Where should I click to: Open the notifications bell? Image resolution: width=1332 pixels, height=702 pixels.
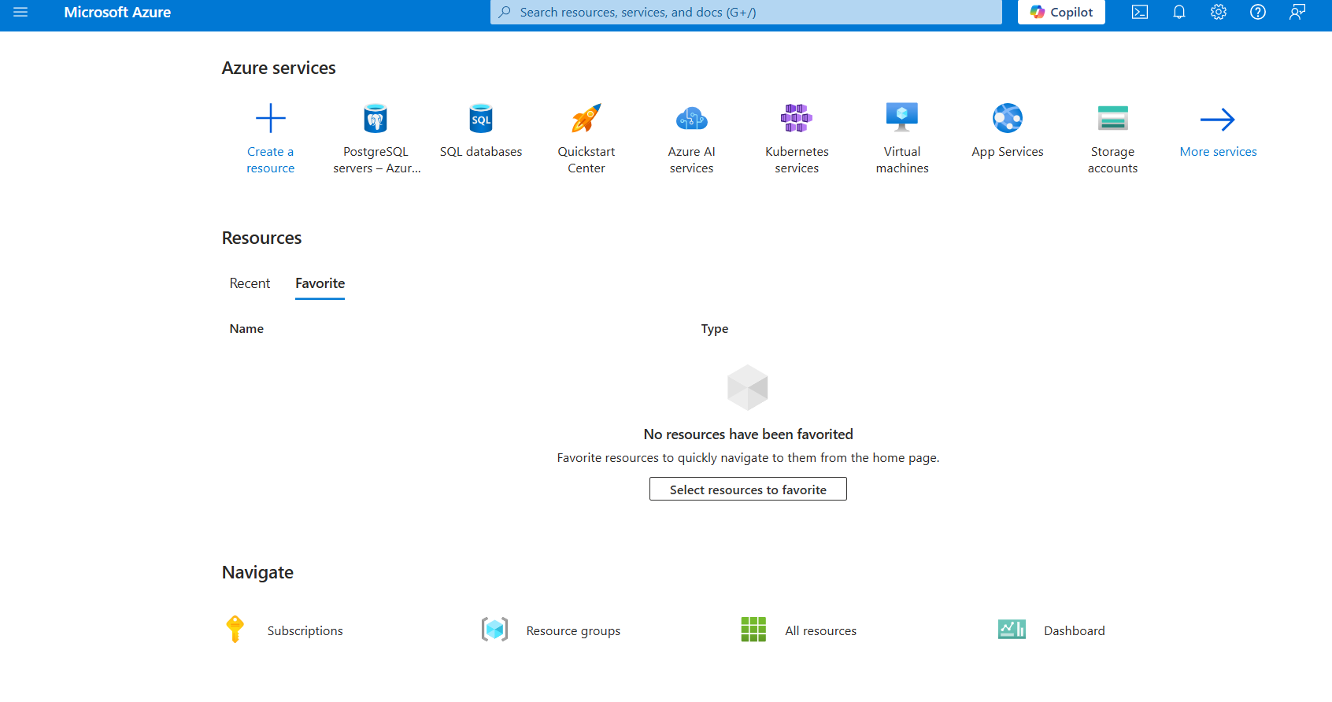coord(1179,12)
